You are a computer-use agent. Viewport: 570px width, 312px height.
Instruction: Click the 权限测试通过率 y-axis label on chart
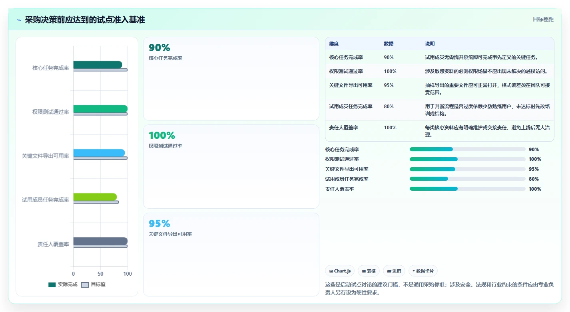[51, 112]
